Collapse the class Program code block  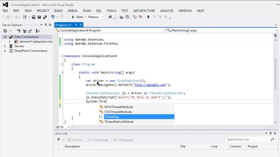pos(62,64)
